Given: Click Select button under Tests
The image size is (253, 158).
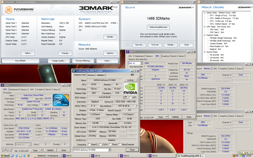Looking at the screenshot, I should (28, 53).
